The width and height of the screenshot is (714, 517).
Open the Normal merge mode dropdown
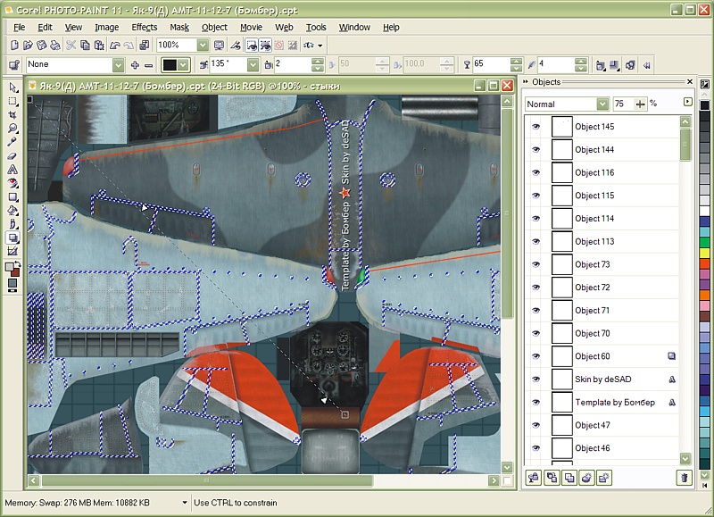coord(602,104)
